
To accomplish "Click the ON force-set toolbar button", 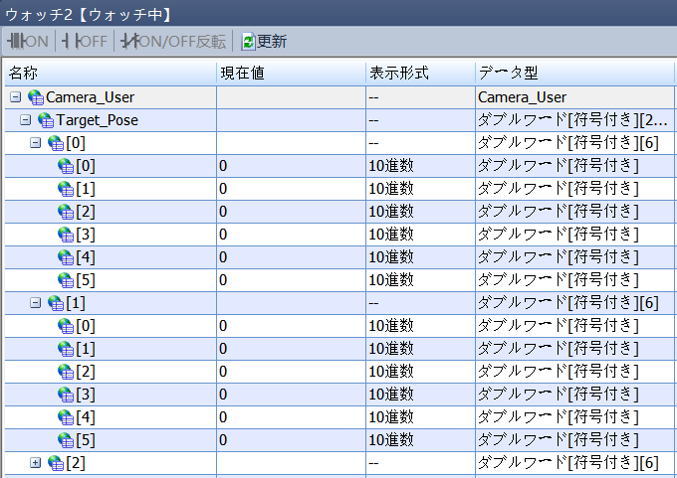I will click(28, 41).
